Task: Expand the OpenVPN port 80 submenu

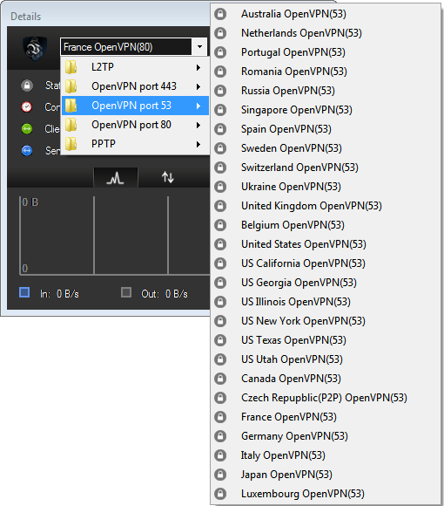Action: click(x=135, y=125)
